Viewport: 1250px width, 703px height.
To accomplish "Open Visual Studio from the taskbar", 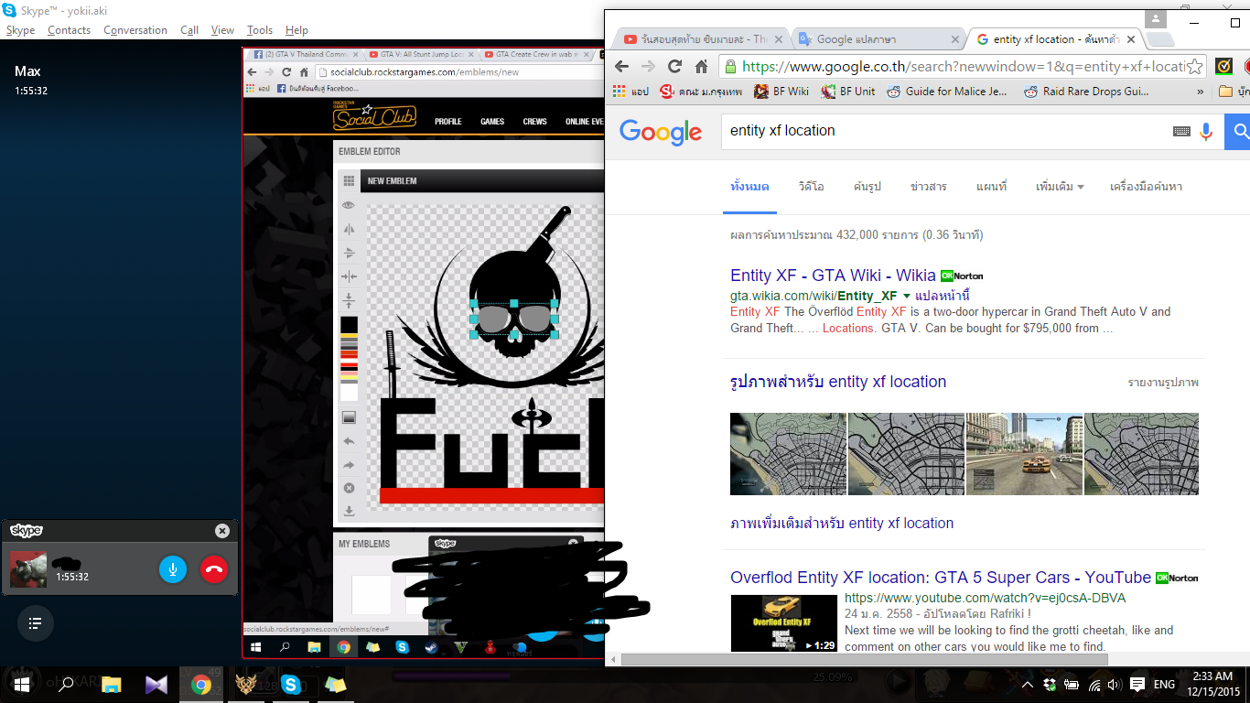I will tap(156, 685).
